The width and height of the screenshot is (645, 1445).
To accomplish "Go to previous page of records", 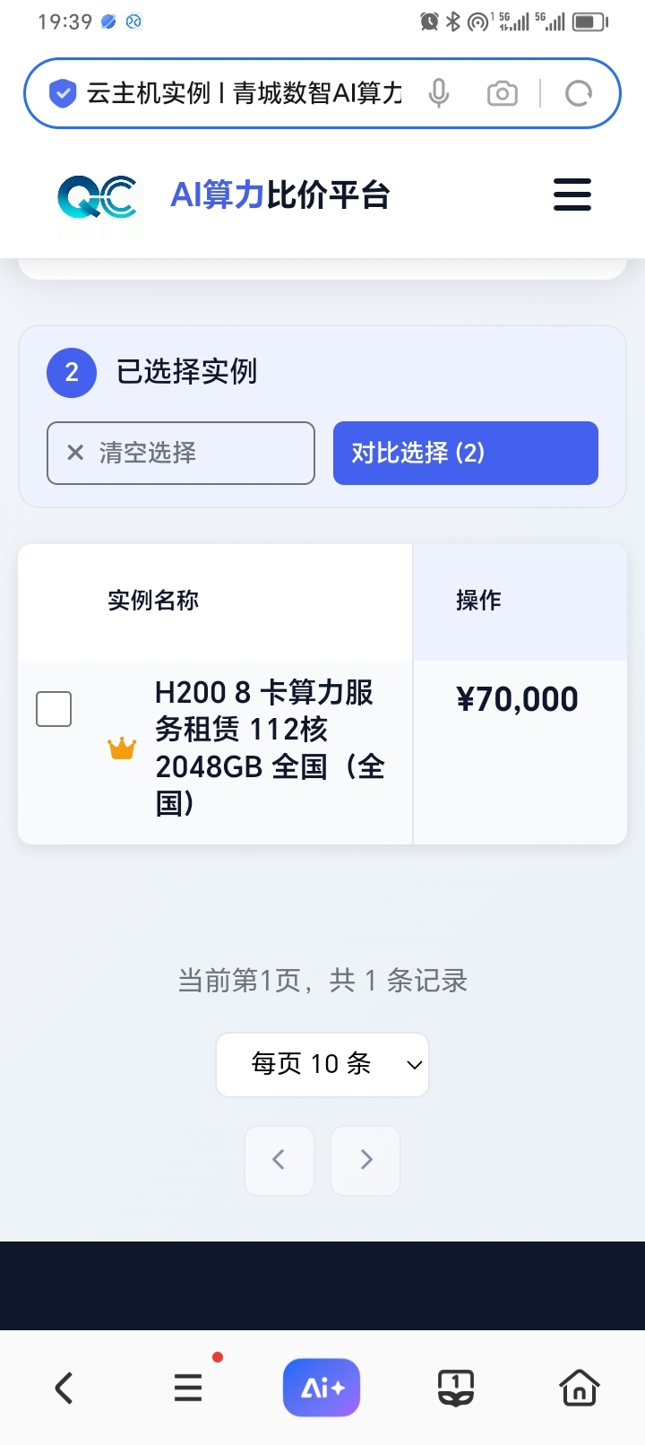I will click(x=279, y=1160).
